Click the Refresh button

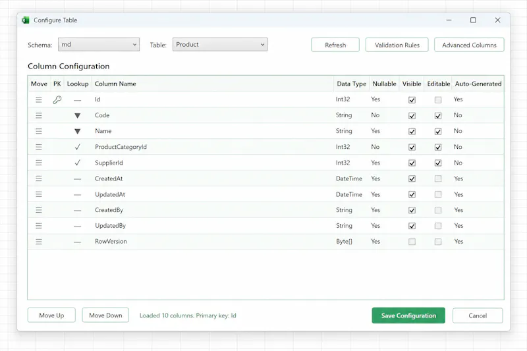[x=335, y=45]
